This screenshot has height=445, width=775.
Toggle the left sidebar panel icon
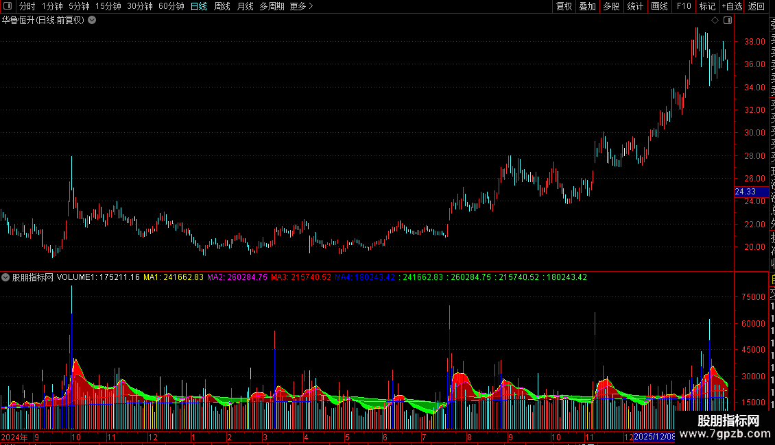(x=8, y=6)
